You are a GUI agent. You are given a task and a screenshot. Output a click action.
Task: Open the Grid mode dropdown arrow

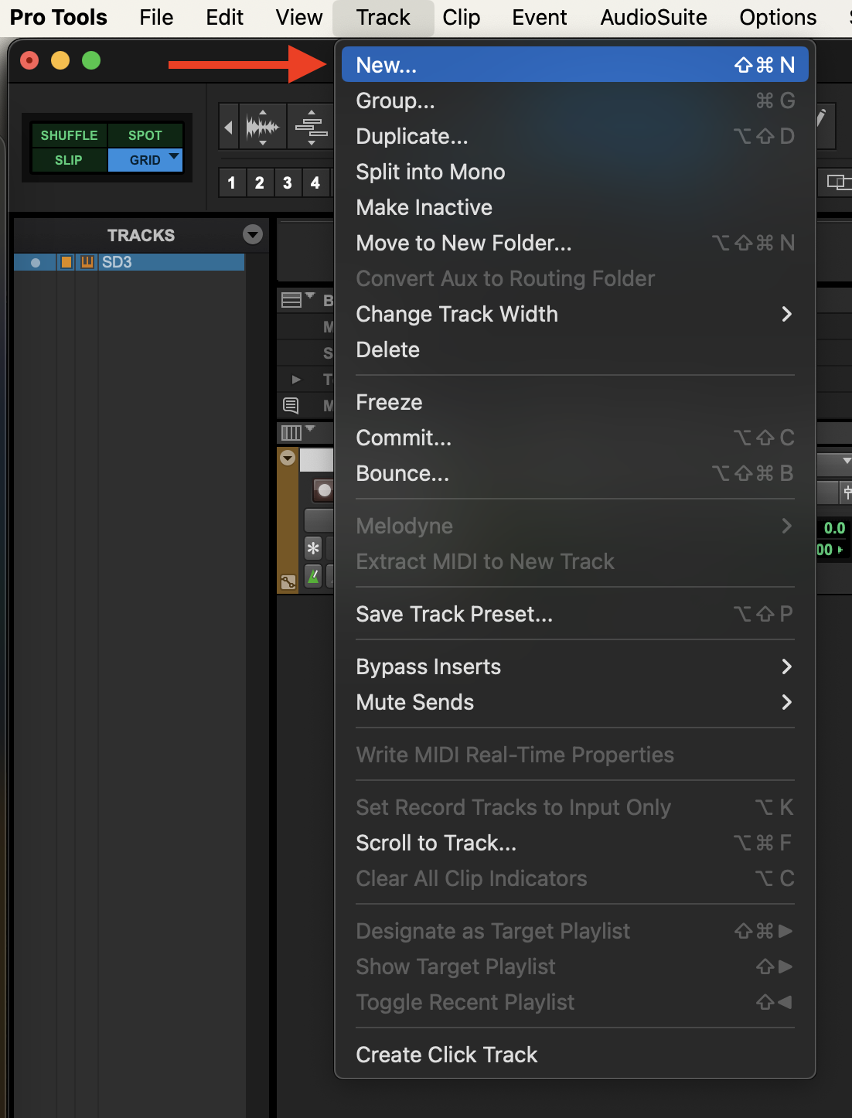(x=174, y=157)
